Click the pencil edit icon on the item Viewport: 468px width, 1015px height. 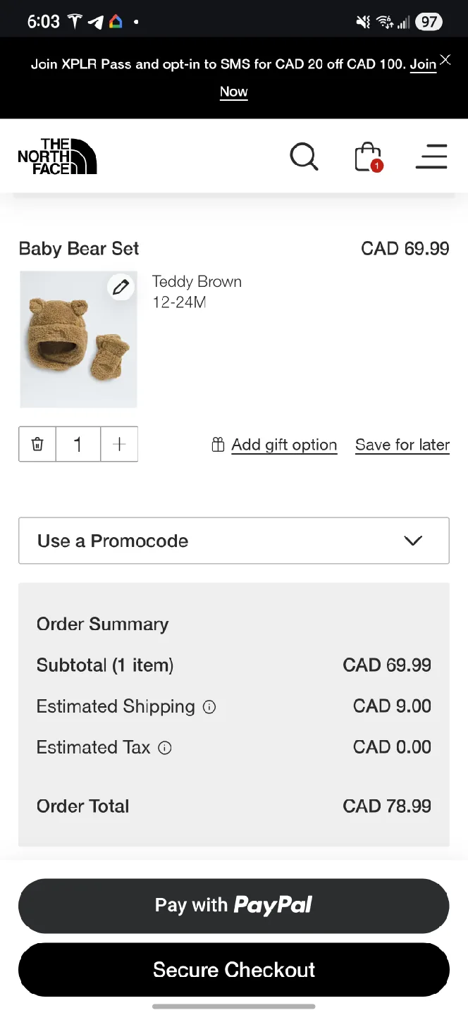click(x=121, y=287)
